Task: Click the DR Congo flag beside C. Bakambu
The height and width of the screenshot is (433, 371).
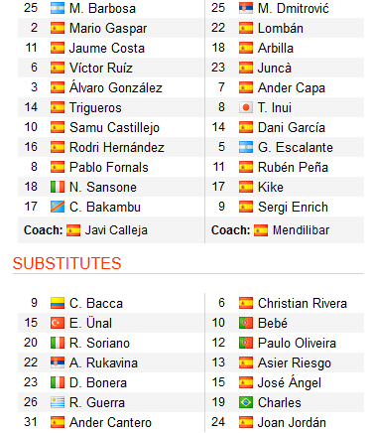Action: pos(58,207)
